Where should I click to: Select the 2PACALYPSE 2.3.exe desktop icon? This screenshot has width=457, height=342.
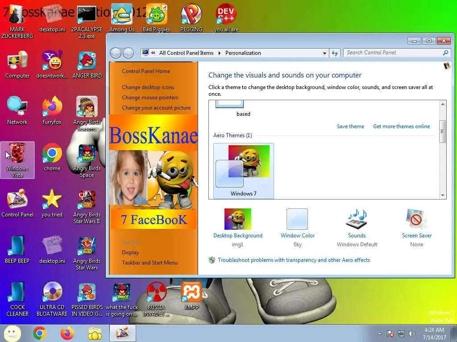pyautogui.click(x=87, y=22)
